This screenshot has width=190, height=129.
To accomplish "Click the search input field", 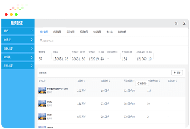I will tap(48, 41).
